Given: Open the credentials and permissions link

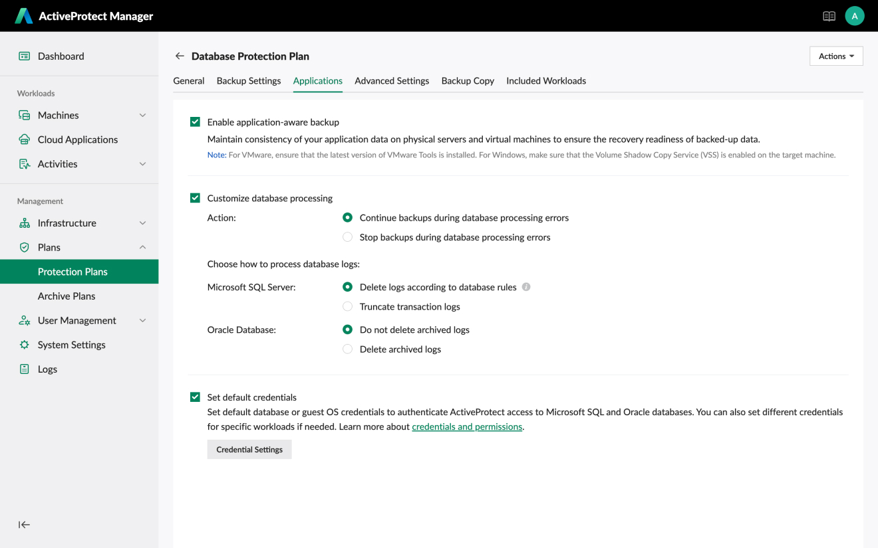Looking at the screenshot, I should (x=467, y=427).
